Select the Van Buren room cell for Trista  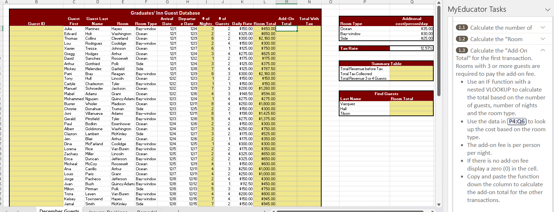point(123,194)
